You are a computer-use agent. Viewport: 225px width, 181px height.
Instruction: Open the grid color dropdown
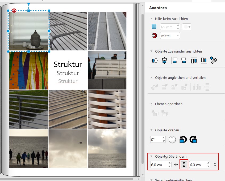(186, 27)
